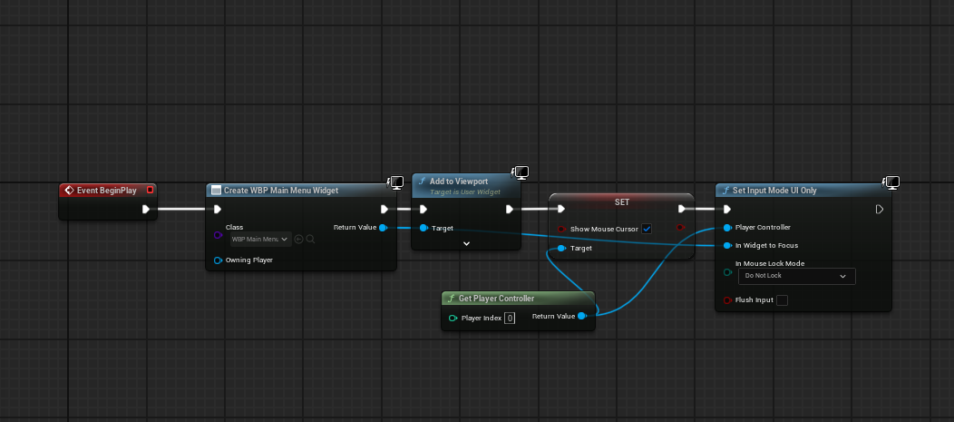
Task: Click the Player Index input pin
Action: 453,318
